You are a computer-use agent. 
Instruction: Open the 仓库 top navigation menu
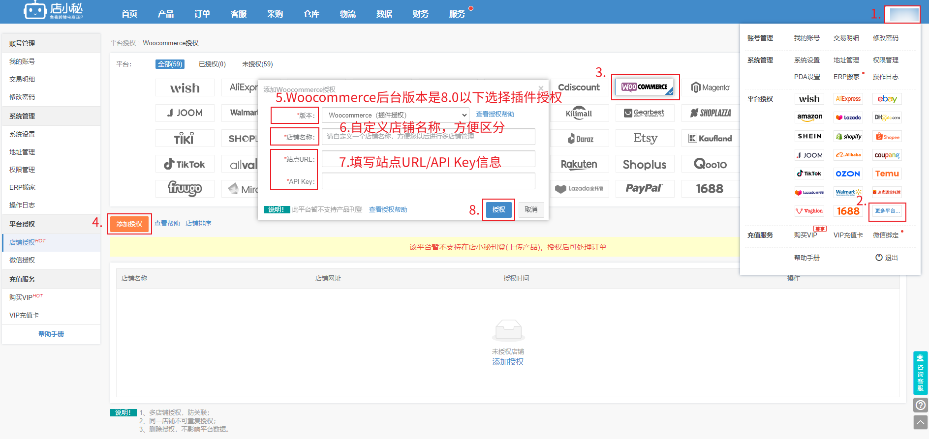coord(311,14)
